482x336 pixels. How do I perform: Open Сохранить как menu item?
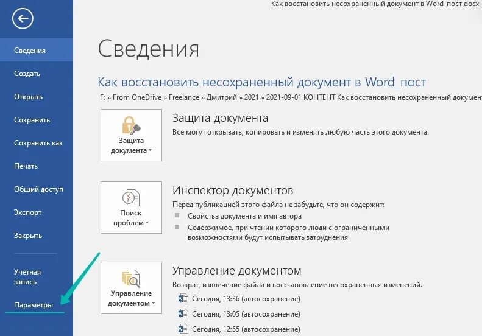click(37, 143)
